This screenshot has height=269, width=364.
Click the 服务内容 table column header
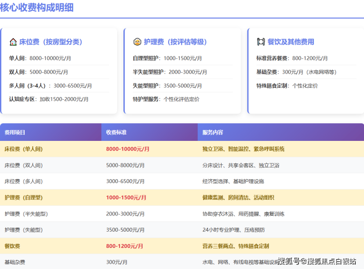pos(212,133)
